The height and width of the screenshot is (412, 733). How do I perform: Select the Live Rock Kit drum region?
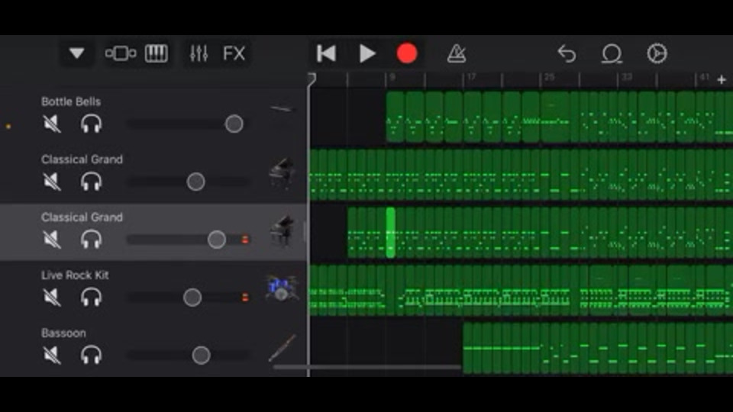coord(521,290)
